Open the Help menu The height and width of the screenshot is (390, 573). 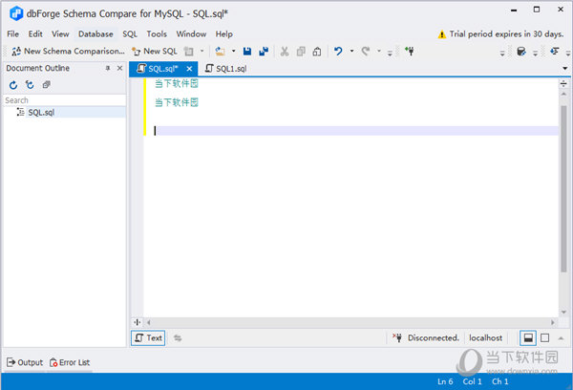(x=224, y=34)
